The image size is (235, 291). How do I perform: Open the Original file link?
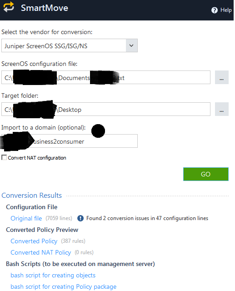pyautogui.click(x=26, y=218)
